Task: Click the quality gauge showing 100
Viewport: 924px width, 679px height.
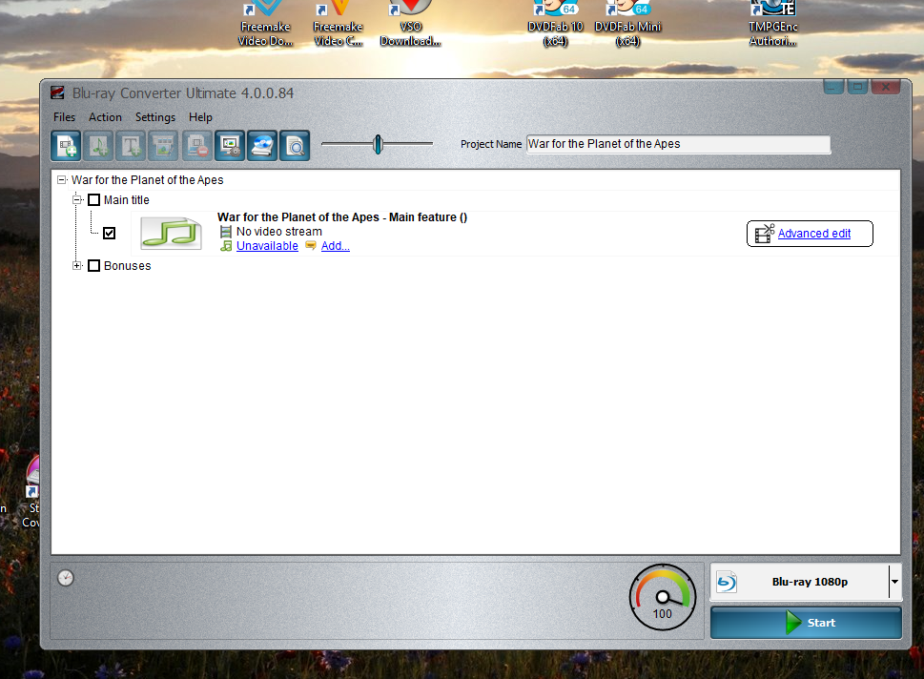Action: tap(663, 597)
